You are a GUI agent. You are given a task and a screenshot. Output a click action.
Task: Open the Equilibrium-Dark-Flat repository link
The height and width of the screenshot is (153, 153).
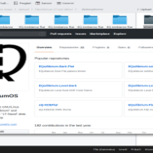(57, 66)
